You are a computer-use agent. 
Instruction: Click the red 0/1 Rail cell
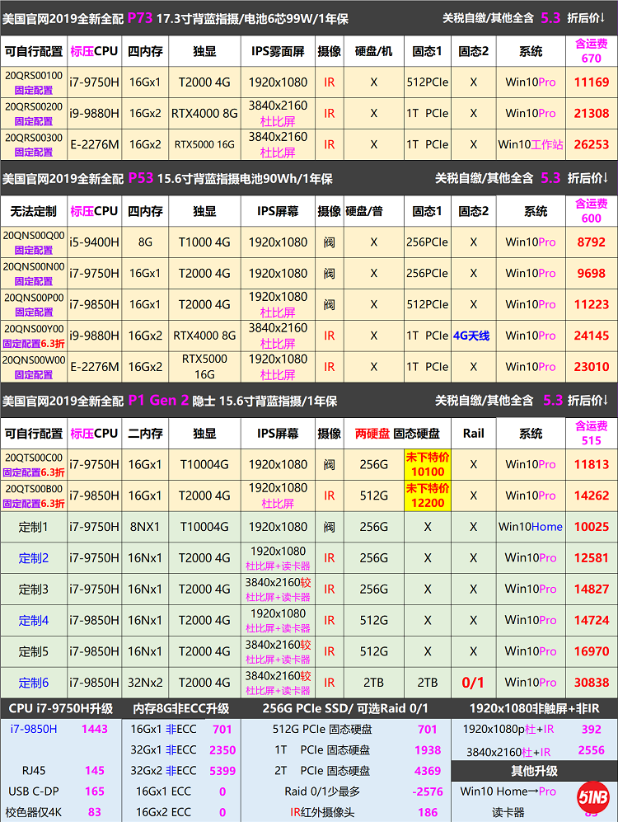click(x=473, y=683)
